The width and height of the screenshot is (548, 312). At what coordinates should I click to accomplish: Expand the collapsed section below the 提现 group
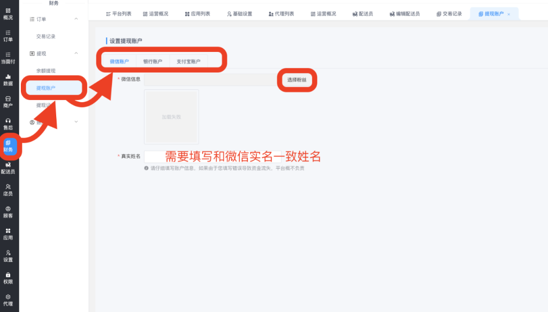[x=76, y=122]
